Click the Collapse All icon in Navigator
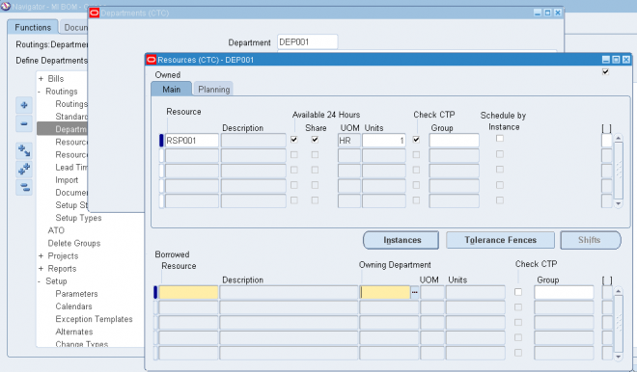 point(24,187)
